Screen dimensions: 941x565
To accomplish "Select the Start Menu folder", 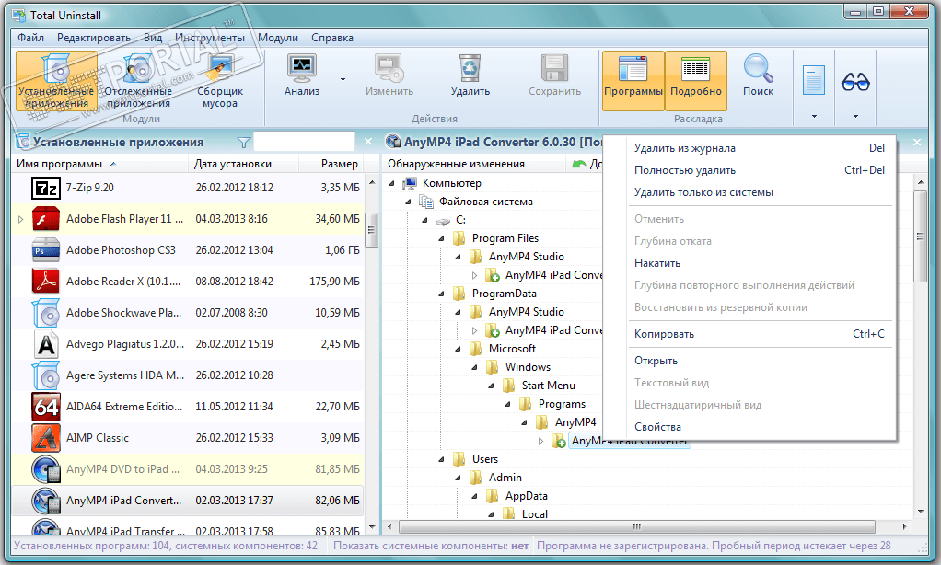I will 548,386.
